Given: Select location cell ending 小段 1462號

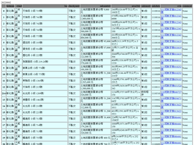Looking at the screenshot, I should click(45, 100).
